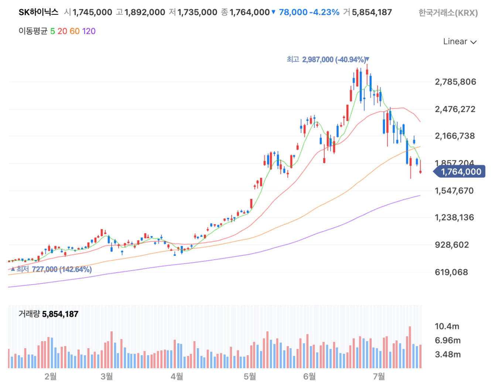
Task: Select the purple 120 moving average
Action: coord(89,31)
